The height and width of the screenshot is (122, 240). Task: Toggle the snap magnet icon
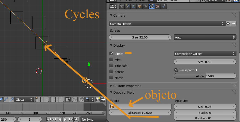(82, 100)
